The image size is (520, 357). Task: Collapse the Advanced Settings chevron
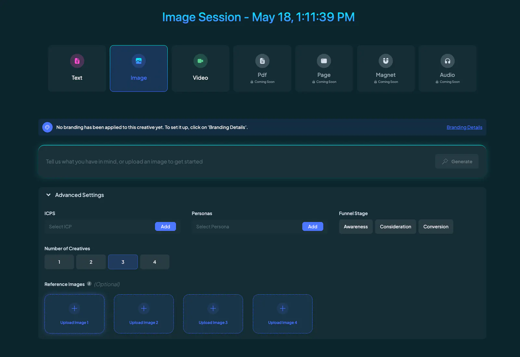pos(48,195)
